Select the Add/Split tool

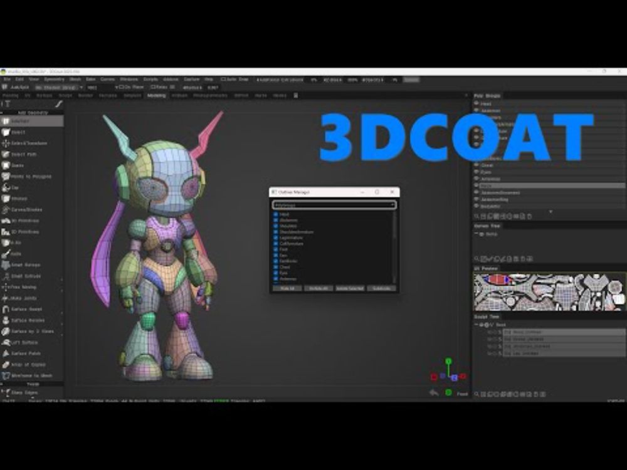click(x=31, y=121)
